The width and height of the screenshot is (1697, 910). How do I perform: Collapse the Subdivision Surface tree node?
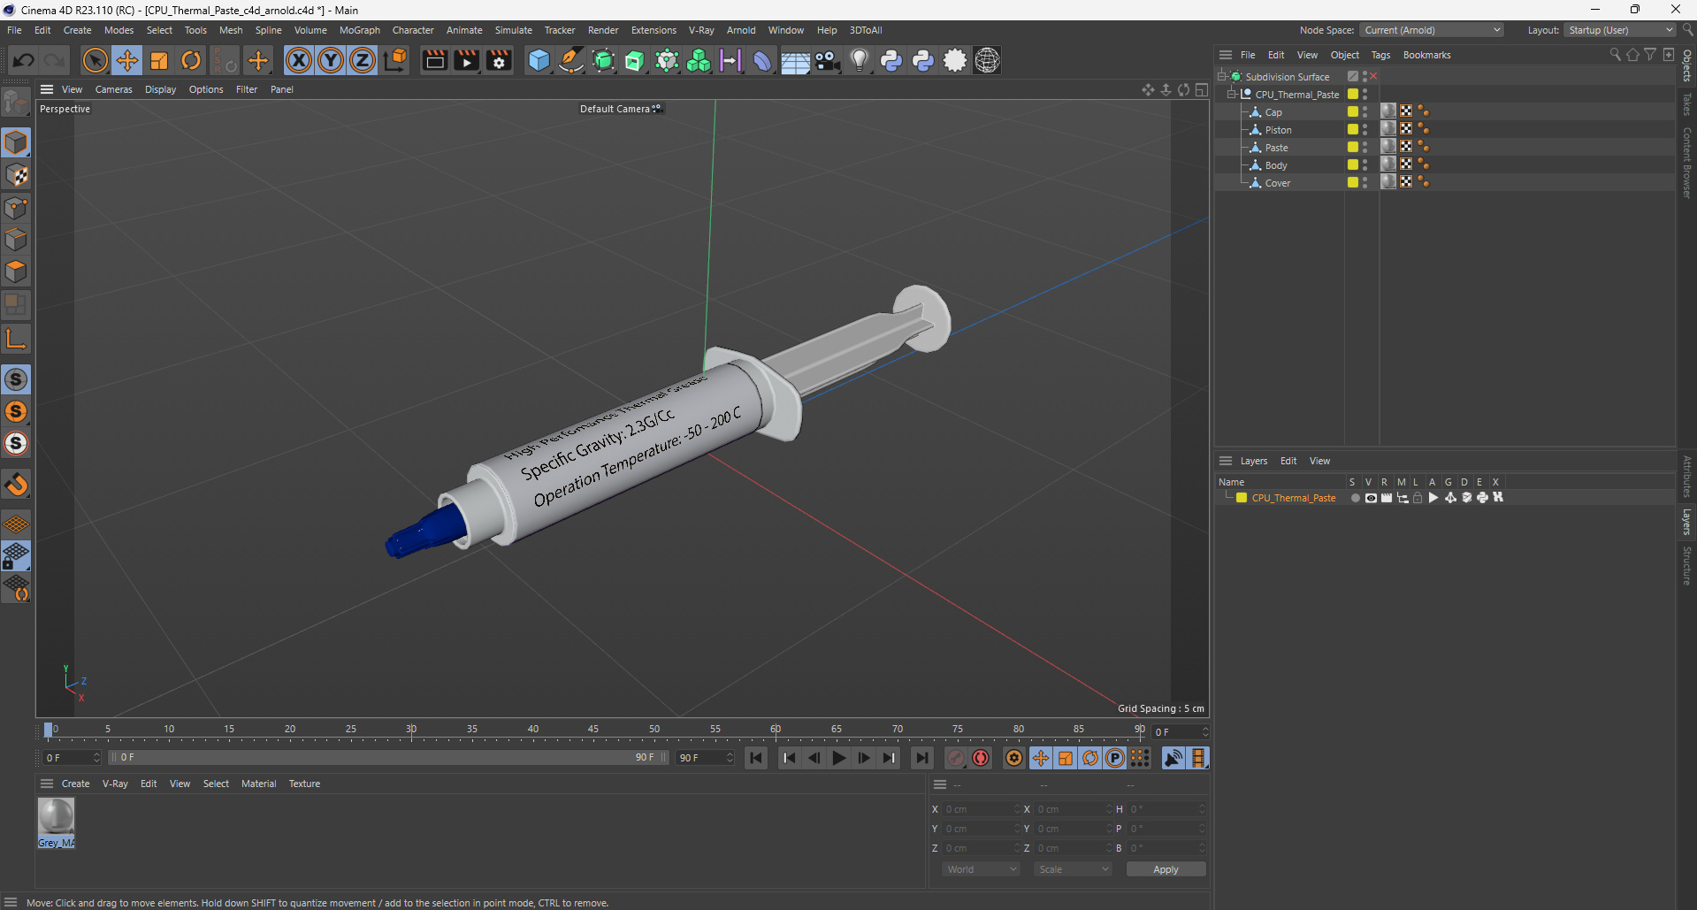(x=1222, y=76)
